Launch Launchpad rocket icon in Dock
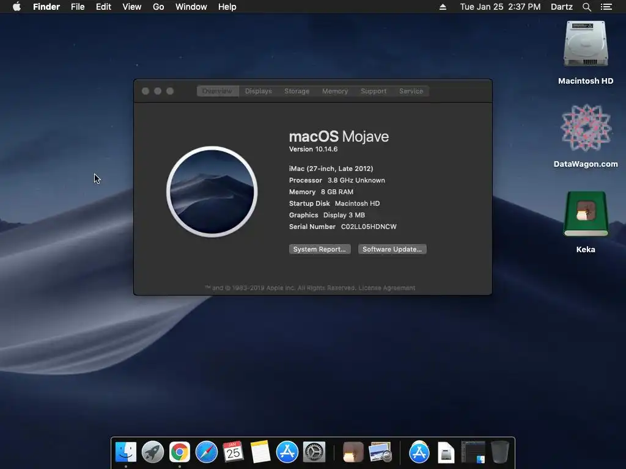This screenshot has height=469, width=626. point(152,452)
